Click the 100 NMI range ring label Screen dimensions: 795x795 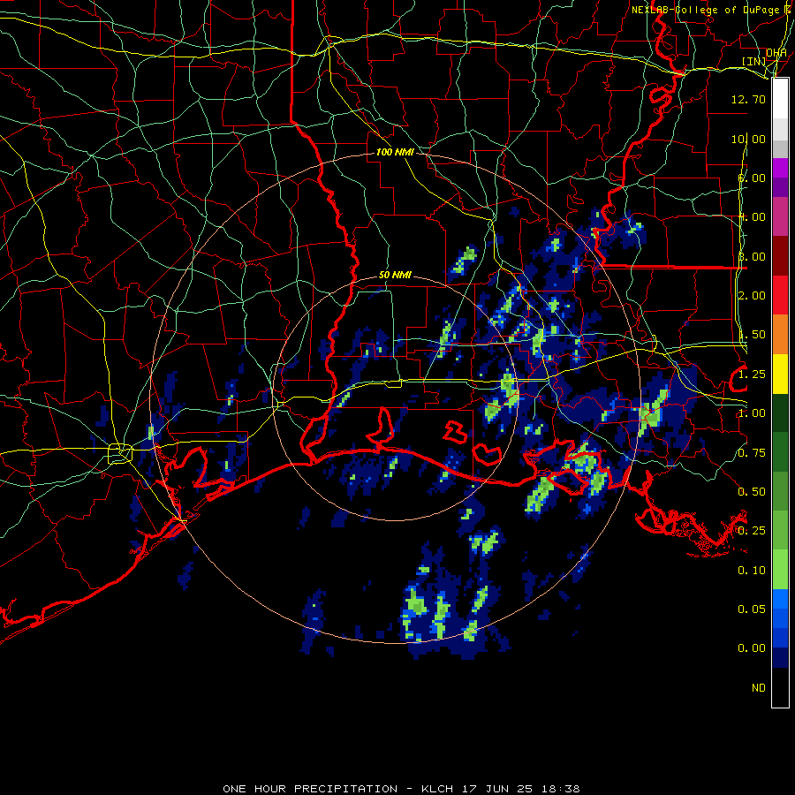coord(395,152)
